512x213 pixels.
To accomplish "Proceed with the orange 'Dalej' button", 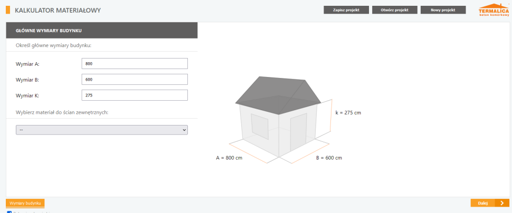I will tap(490, 203).
